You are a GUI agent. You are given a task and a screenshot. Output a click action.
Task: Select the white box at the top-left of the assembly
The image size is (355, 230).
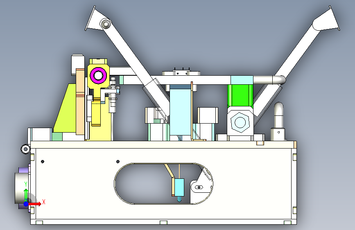click(x=78, y=65)
